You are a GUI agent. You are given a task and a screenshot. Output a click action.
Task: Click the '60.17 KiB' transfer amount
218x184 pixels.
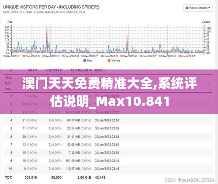pos(73,120)
